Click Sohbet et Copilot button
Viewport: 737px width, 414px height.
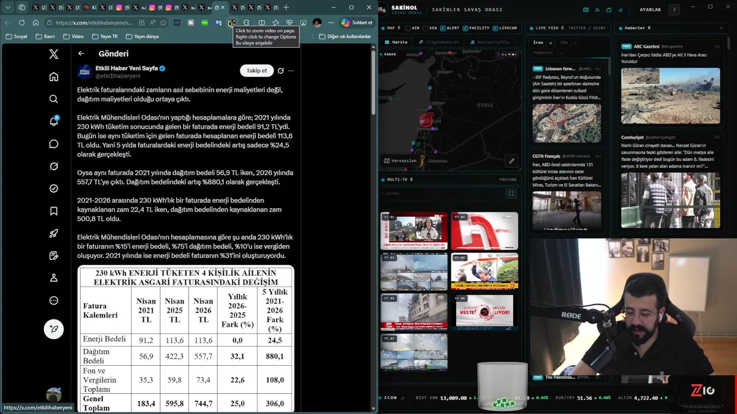(x=357, y=22)
